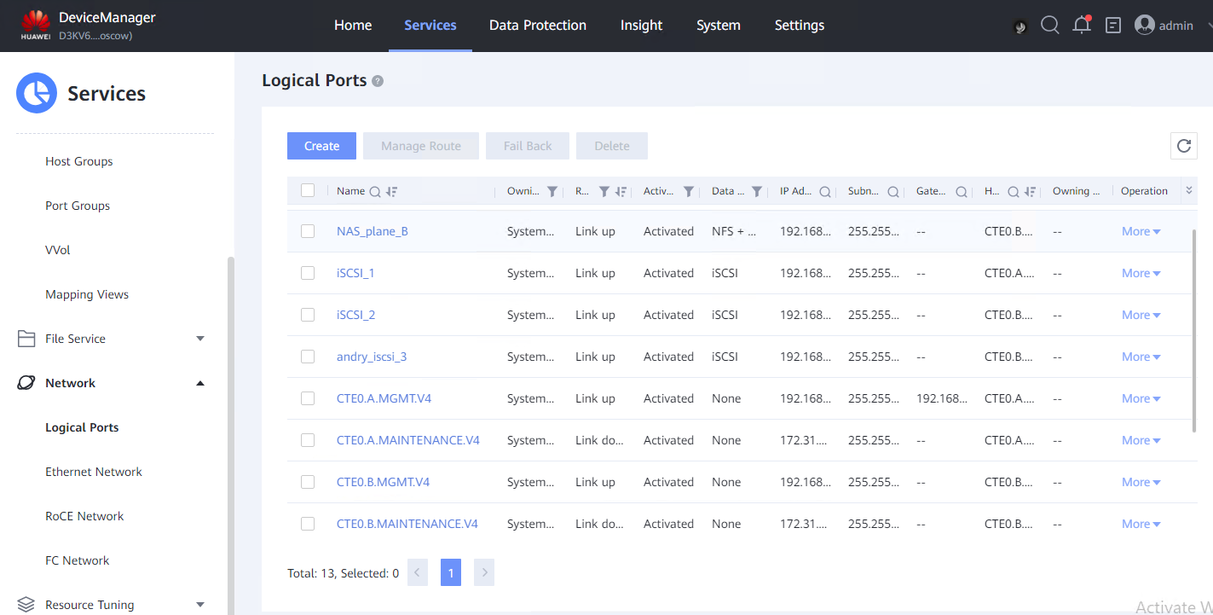Open Ethernet Network in sidebar
Screen dimensions: 1213x615
[94, 472]
